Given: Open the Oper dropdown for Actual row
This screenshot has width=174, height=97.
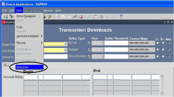Looking at the screenshot, I should [102, 43].
